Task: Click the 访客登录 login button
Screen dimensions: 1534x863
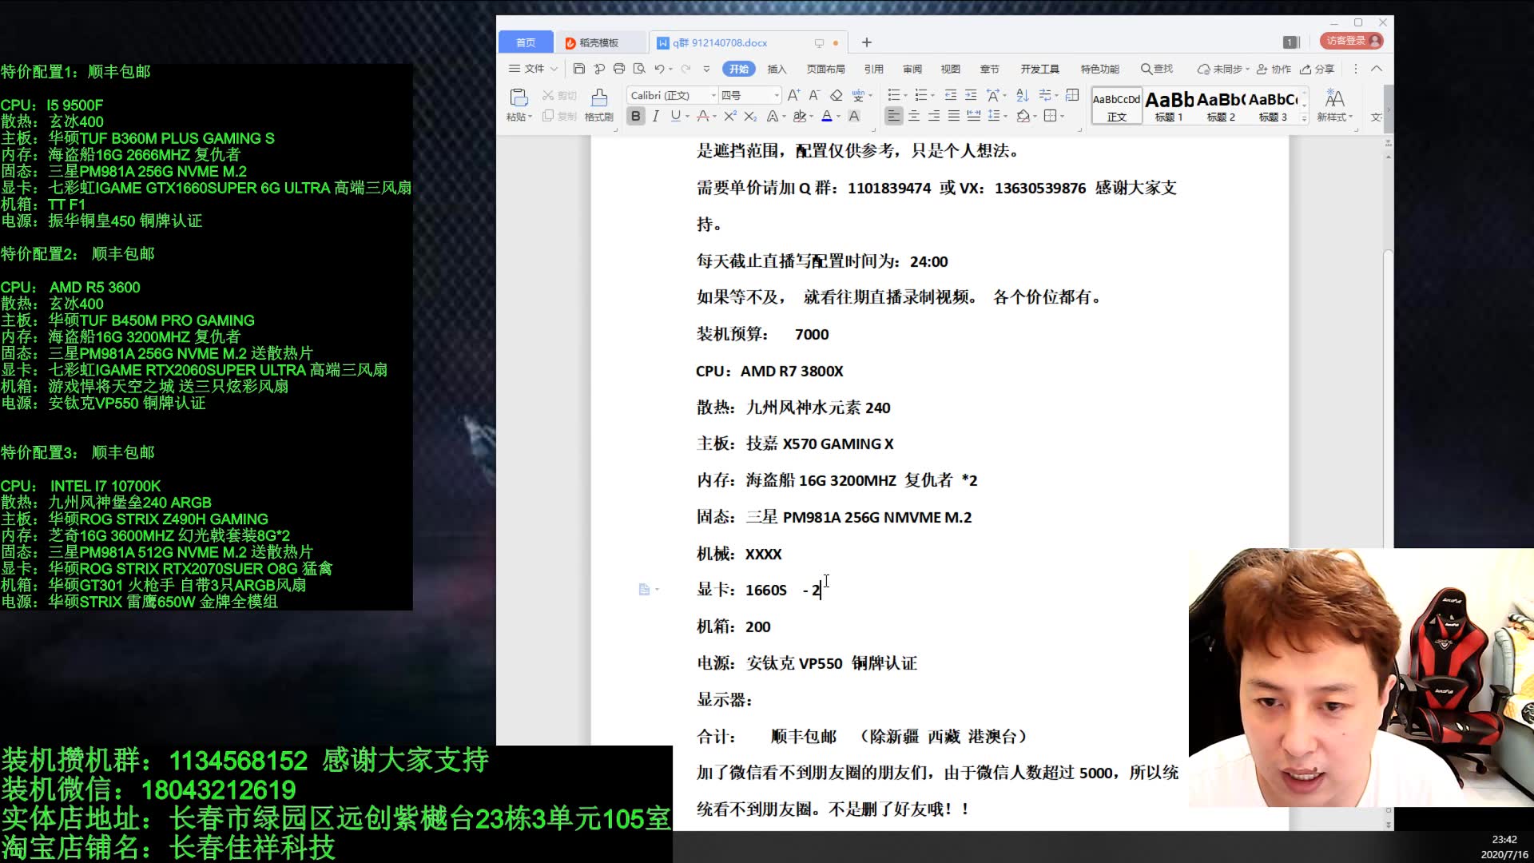Action: (1351, 41)
